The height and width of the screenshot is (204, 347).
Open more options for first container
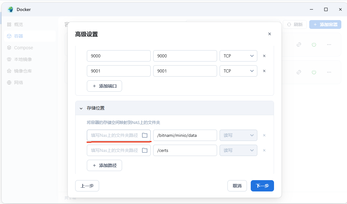click(329, 45)
